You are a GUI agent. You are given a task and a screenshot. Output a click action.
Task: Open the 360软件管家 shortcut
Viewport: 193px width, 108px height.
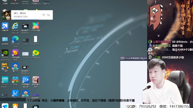(36, 27)
